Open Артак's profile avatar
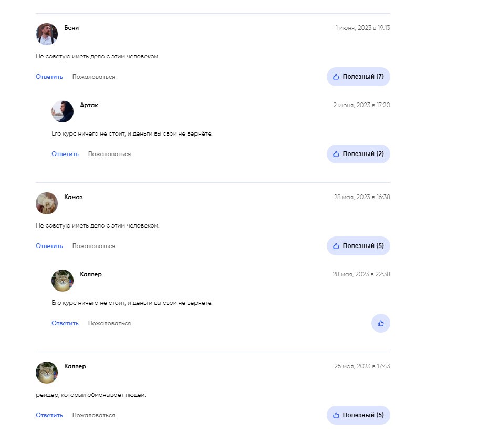Image resolution: width=488 pixels, height=433 pixels. pos(62,111)
